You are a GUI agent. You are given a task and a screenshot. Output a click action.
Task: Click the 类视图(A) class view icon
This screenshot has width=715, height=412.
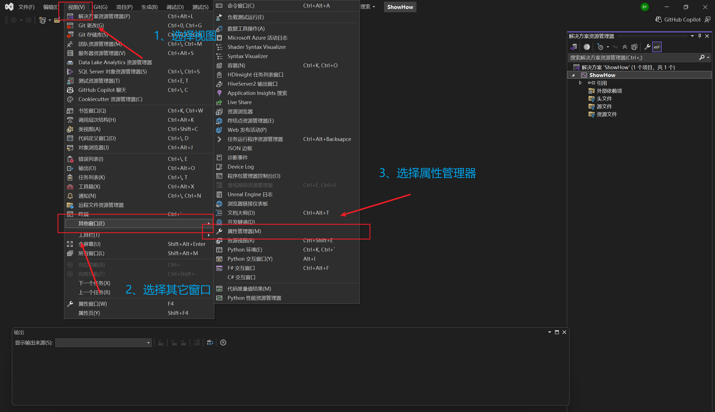tap(70, 129)
